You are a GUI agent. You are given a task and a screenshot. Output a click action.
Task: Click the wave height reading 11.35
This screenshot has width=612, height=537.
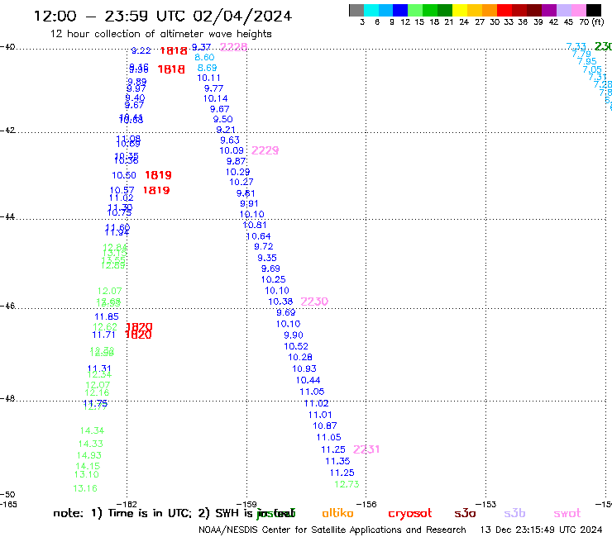point(337,461)
